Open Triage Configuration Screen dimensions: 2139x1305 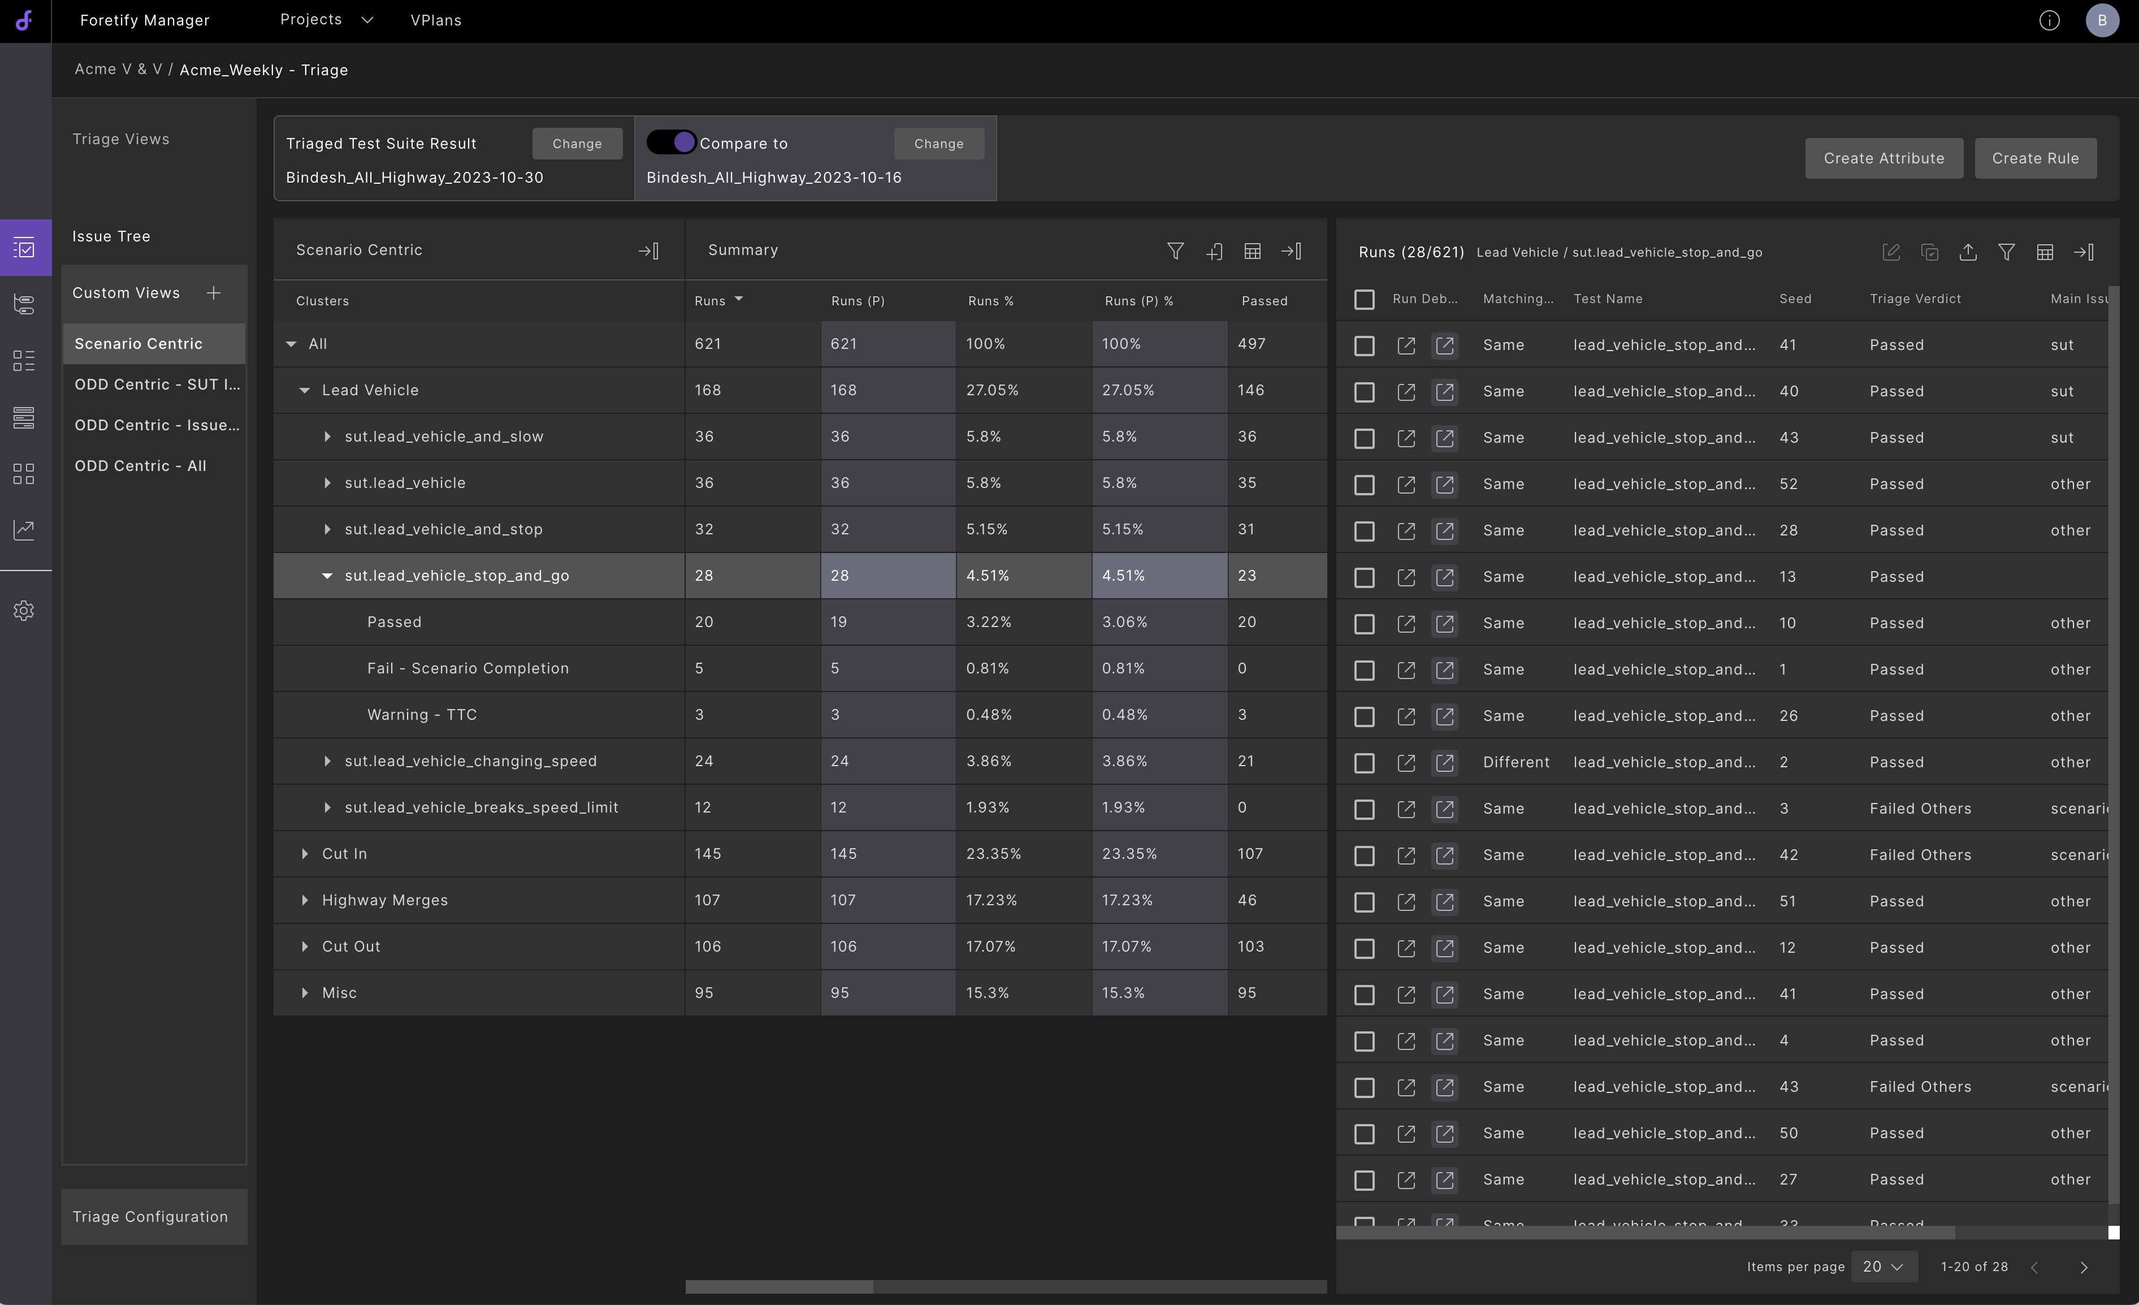pyautogui.click(x=150, y=1216)
